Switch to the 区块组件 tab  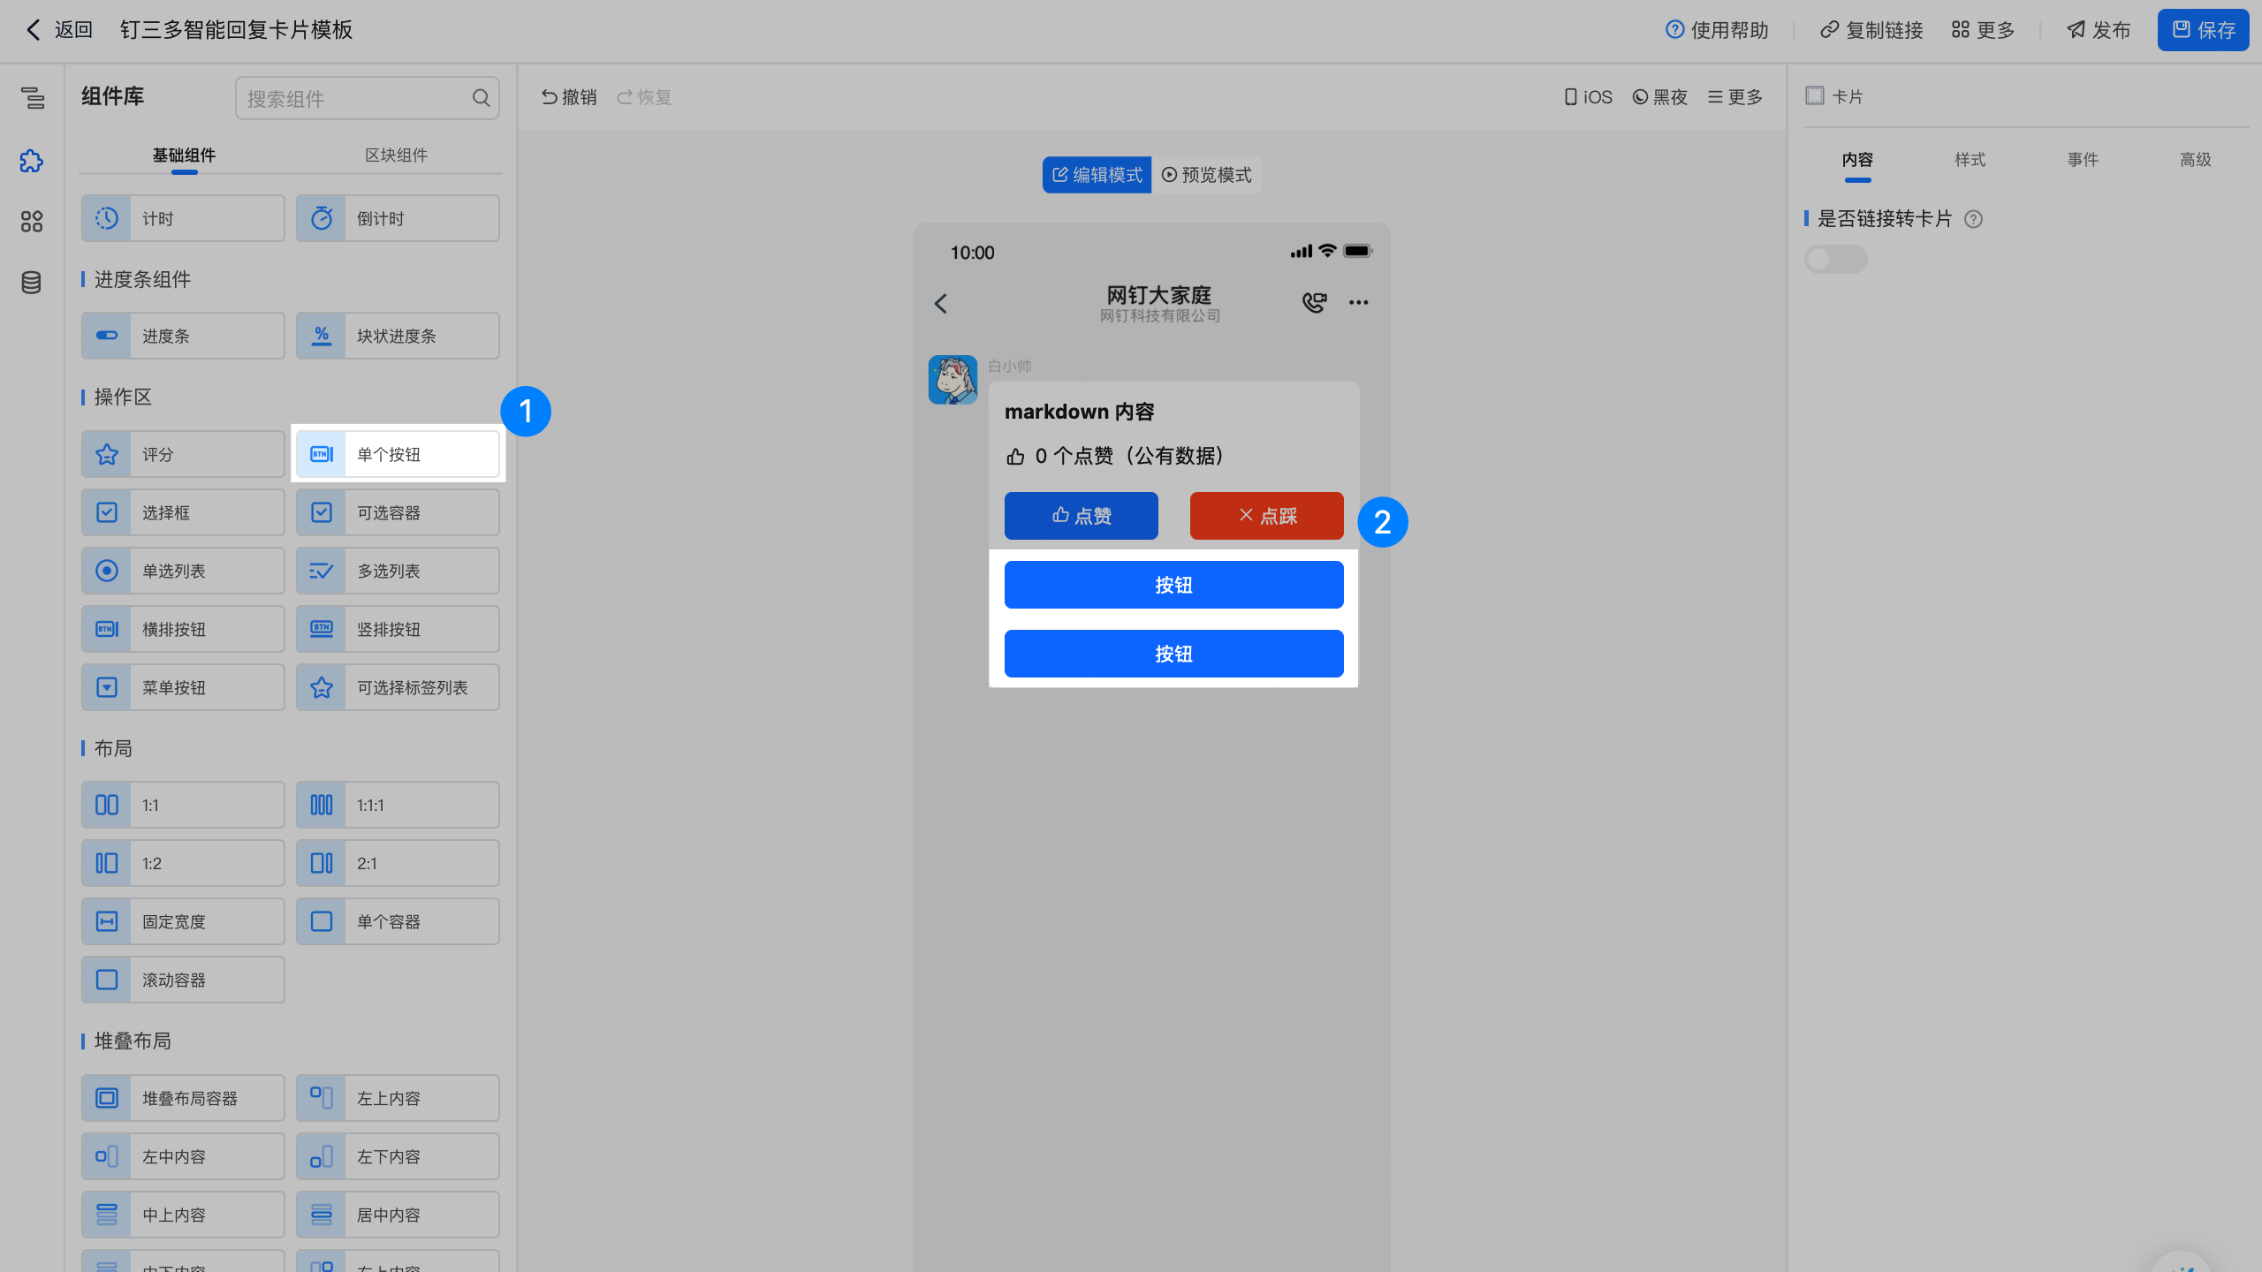(x=396, y=155)
